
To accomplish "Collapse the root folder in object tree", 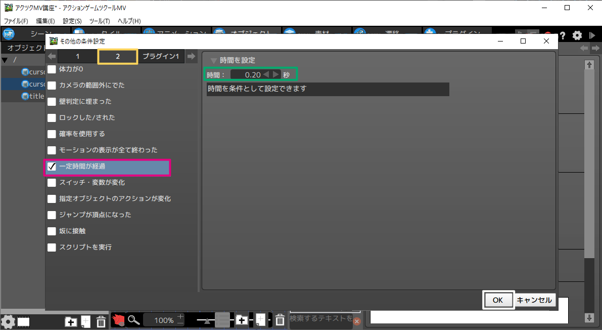I will point(5,60).
